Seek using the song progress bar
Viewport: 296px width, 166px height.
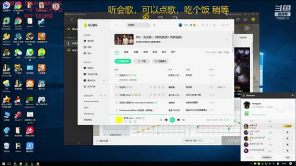172,115
